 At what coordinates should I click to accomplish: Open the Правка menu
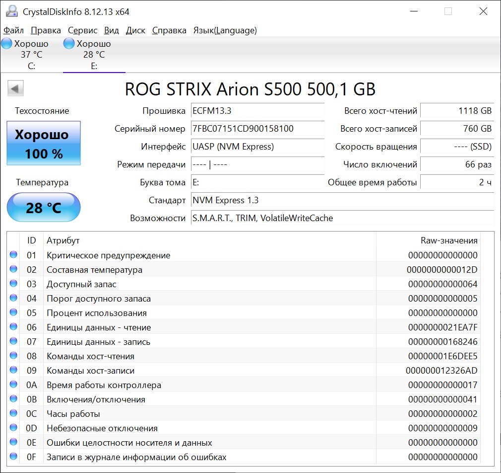point(46,30)
